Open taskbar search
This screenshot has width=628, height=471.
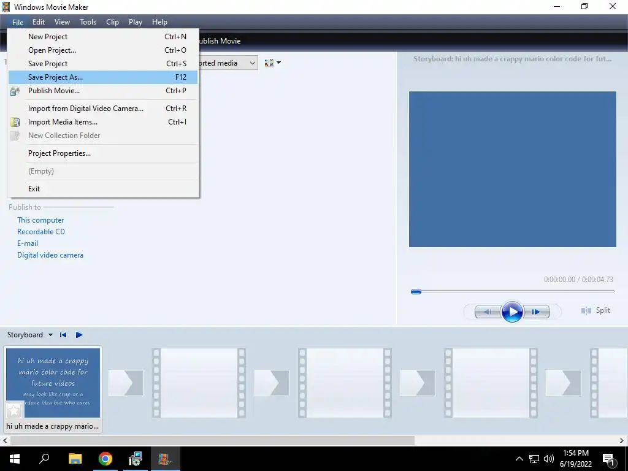44,459
